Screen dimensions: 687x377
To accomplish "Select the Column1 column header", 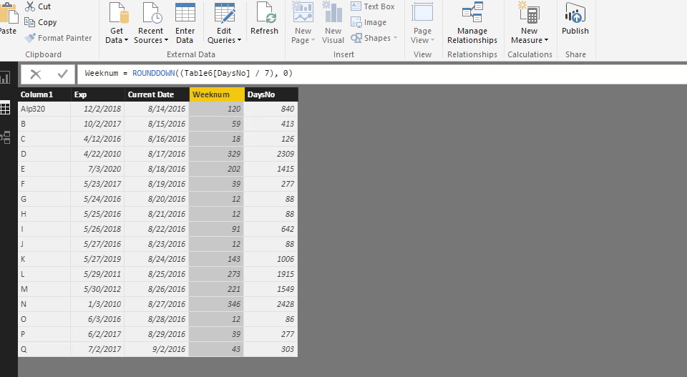I will coord(44,94).
